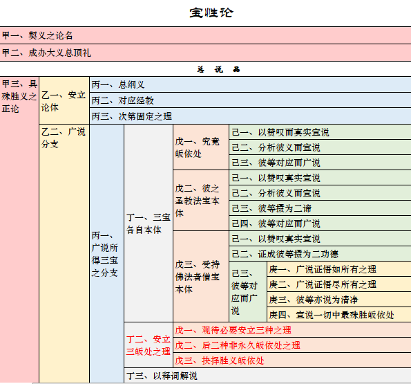Click the cell 己三、彼等摄为二谛
This screenshot has height=384, width=411.
click(320, 208)
